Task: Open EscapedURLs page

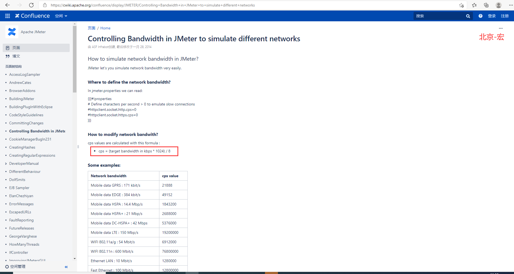Action: (20, 212)
